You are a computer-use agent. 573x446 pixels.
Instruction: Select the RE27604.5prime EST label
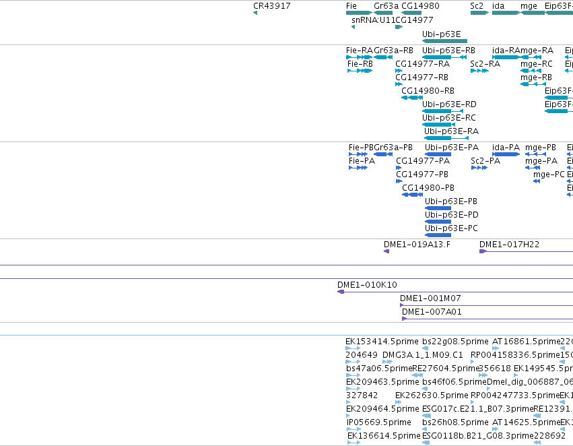446,369
